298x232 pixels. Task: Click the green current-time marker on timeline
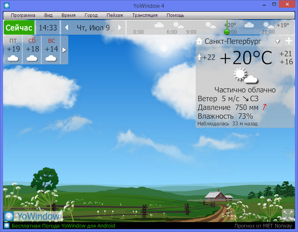[x=227, y=31]
